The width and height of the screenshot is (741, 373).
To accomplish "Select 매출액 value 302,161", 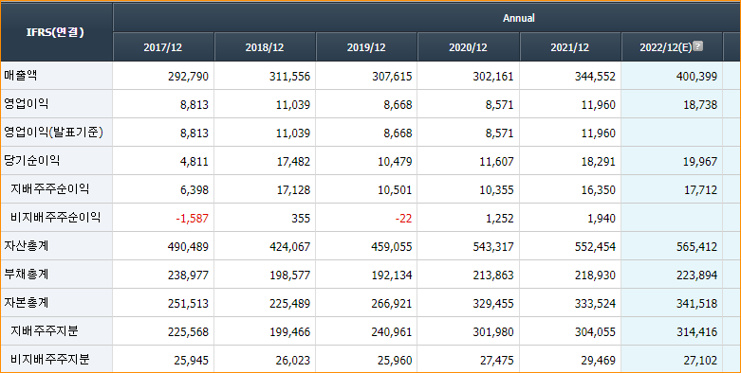I will (x=493, y=77).
